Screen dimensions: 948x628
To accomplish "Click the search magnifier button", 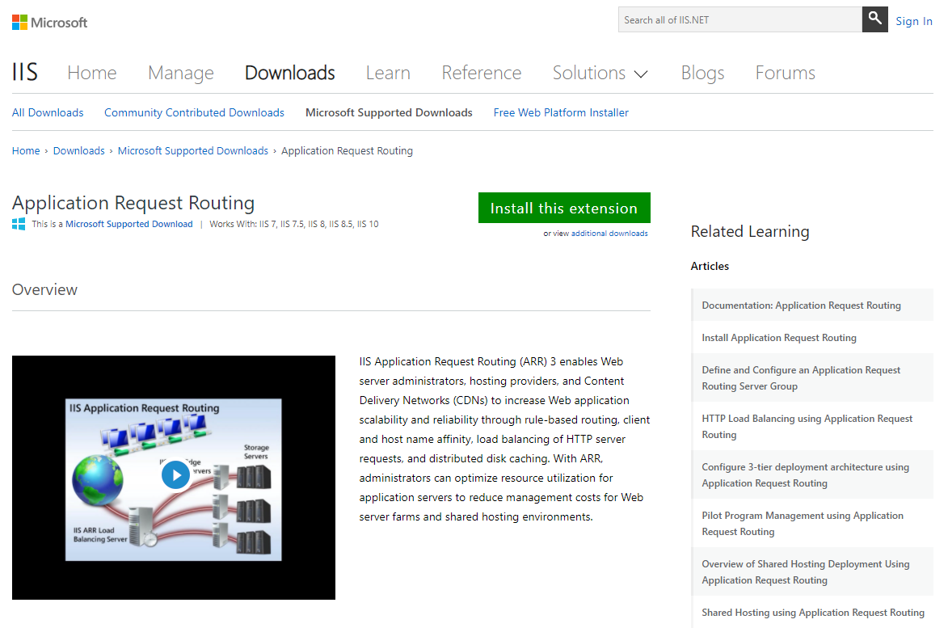I will click(x=874, y=19).
